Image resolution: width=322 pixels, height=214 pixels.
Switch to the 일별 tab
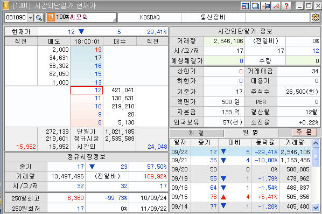251,133
